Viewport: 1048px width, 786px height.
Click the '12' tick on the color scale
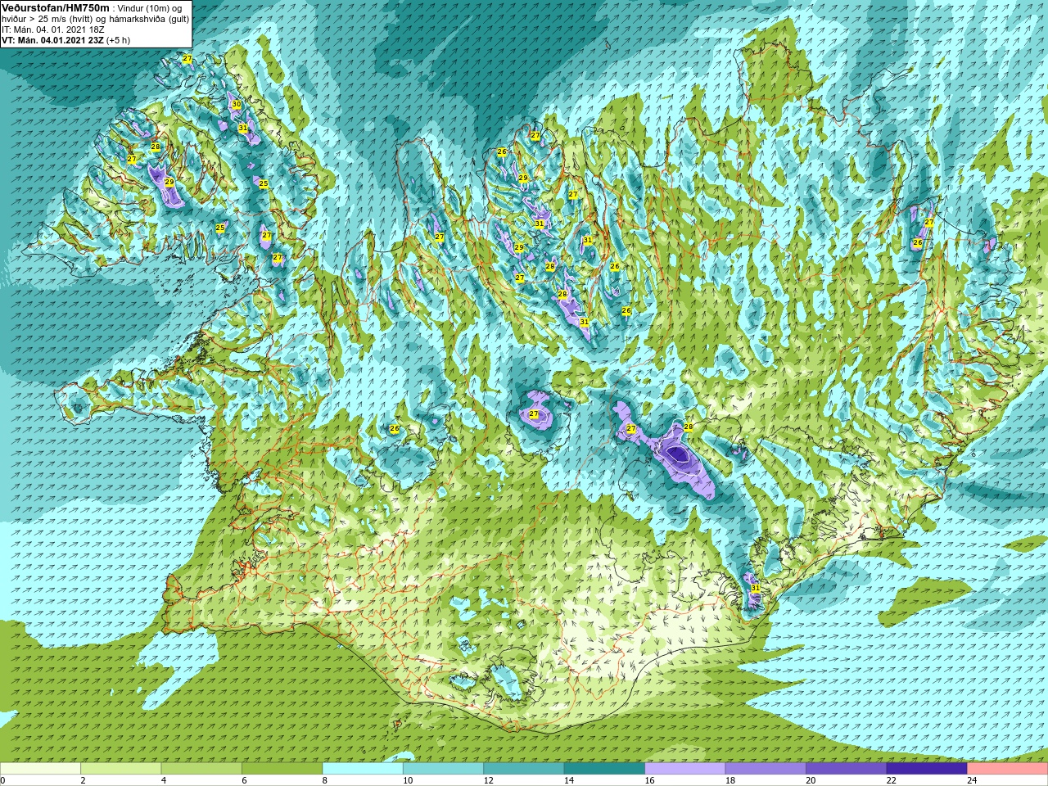487,780
